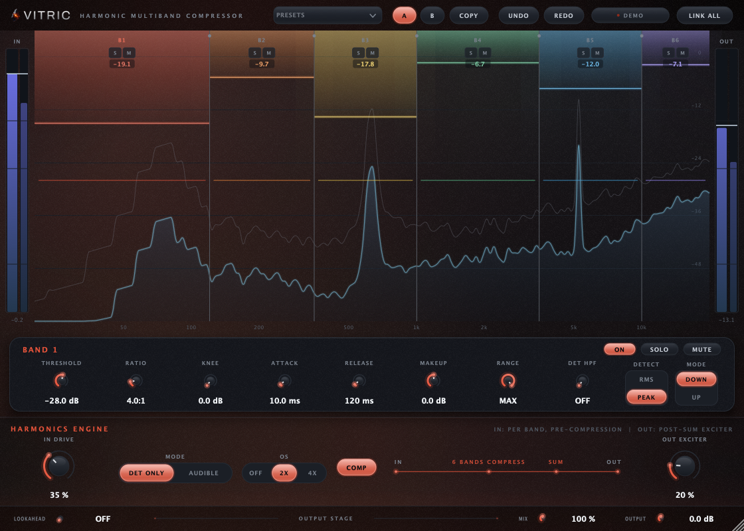Mute band B2 with its M button

[x=268, y=52]
